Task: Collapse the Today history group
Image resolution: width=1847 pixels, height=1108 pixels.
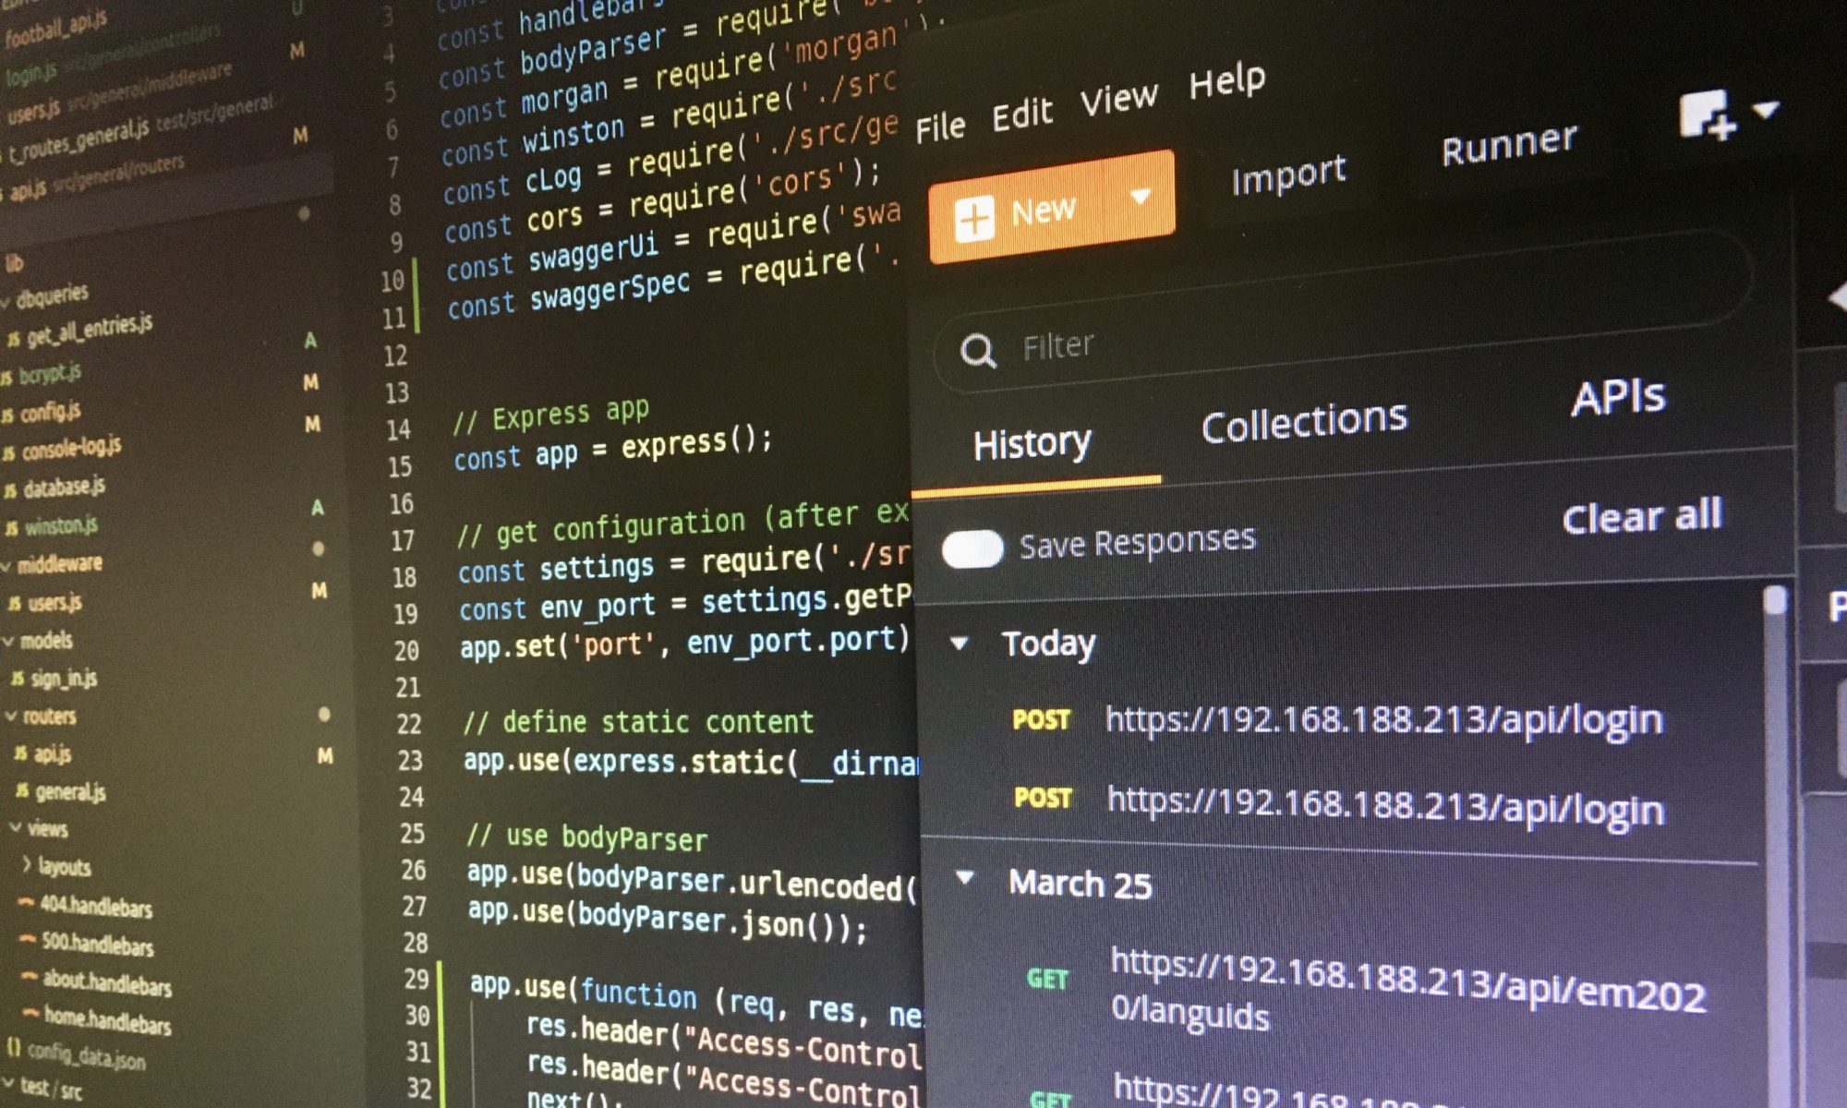Action: 960,643
